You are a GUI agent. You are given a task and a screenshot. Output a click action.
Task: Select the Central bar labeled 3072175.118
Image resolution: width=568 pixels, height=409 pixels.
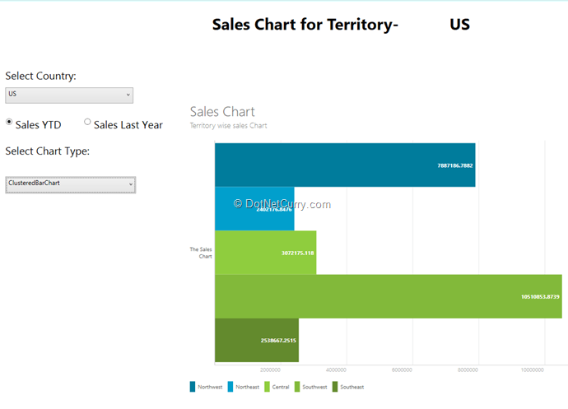point(265,253)
